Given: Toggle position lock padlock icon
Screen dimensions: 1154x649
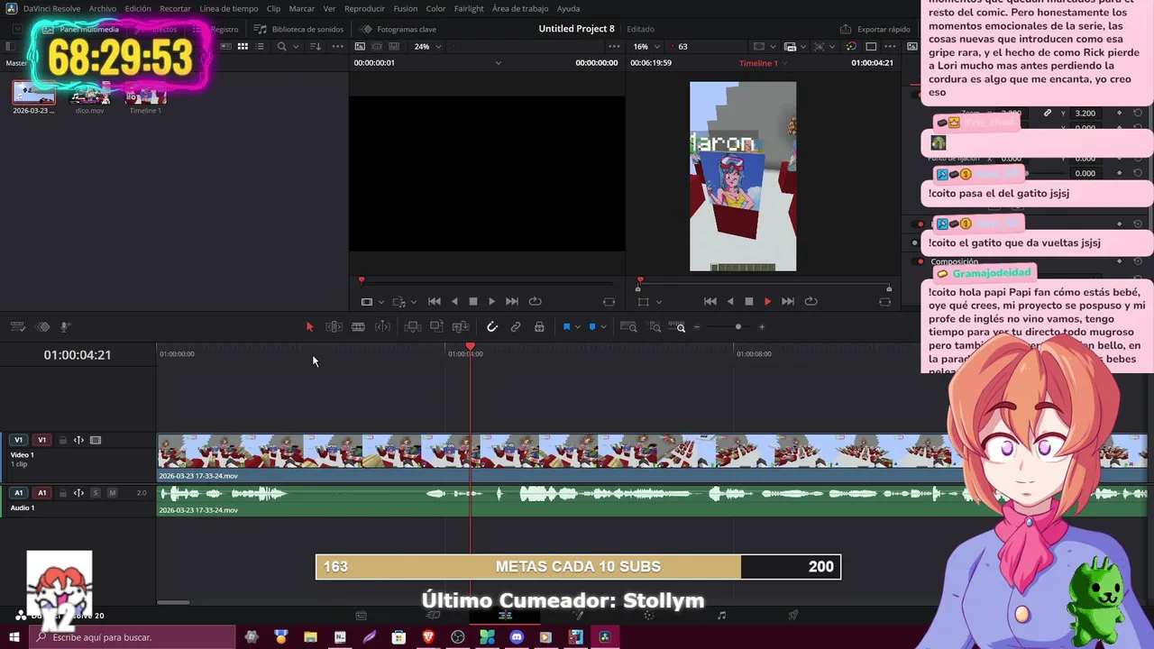Looking at the screenshot, I should coord(539,327).
